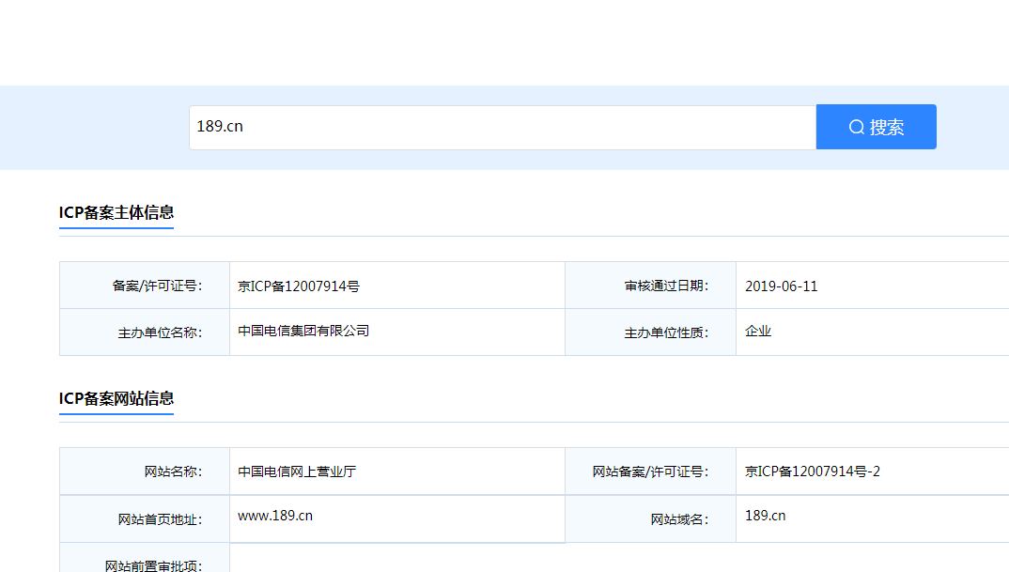The width and height of the screenshot is (1009, 572).
Task: Select homepage address www.189.cn
Action: (275, 516)
